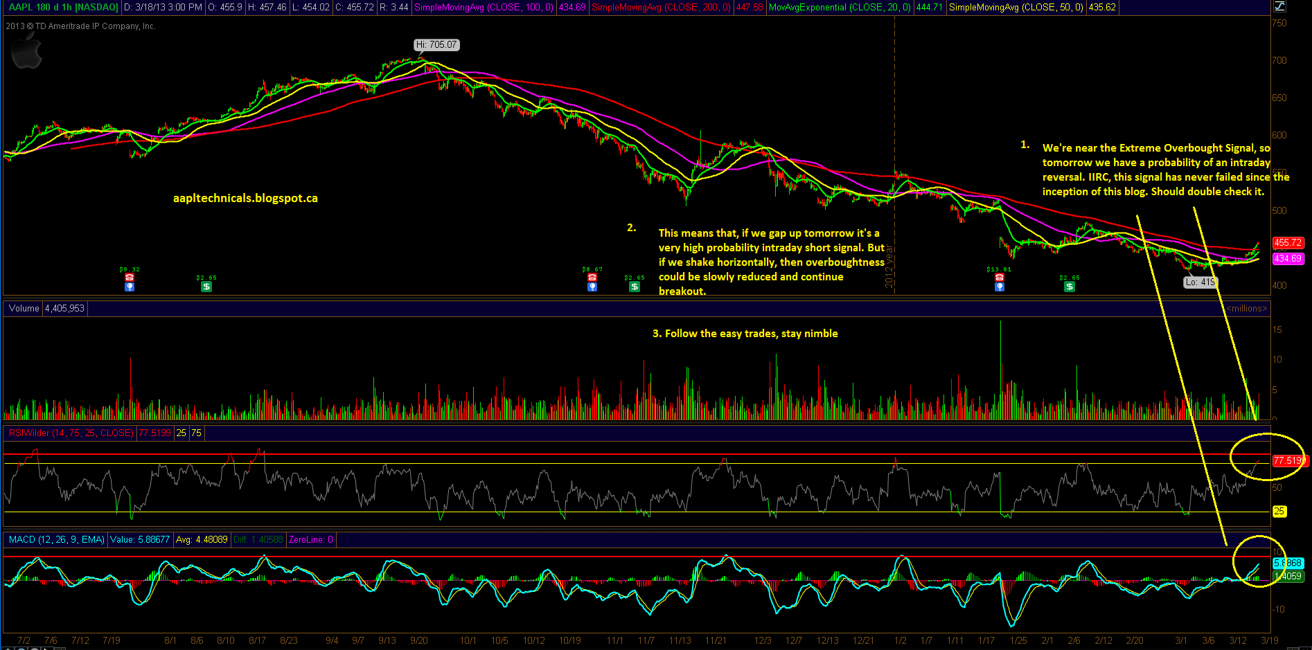Select the RSIWilder (14, 75, 25, CLOSE) label

[x=71, y=433]
